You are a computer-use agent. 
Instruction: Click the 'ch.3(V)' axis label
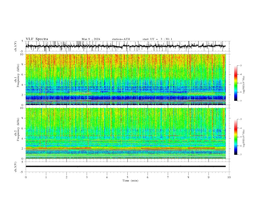(16, 167)
